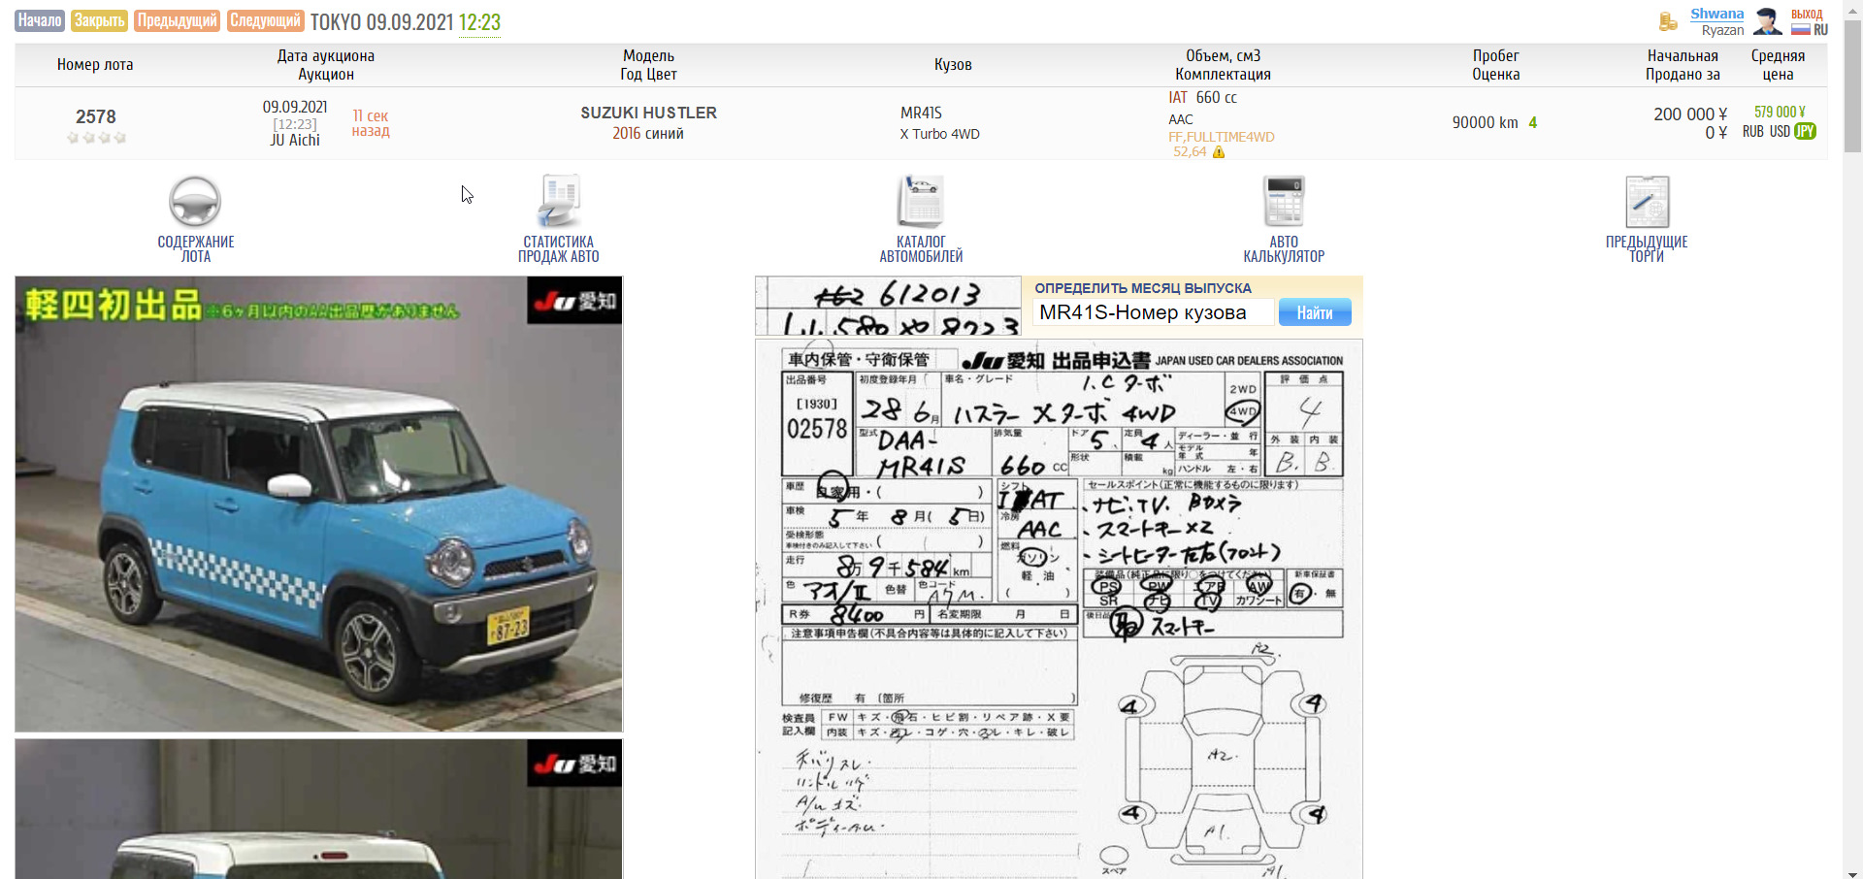Click the Номер лота column header
This screenshot has width=1863, height=879.
pyautogui.click(x=95, y=64)
